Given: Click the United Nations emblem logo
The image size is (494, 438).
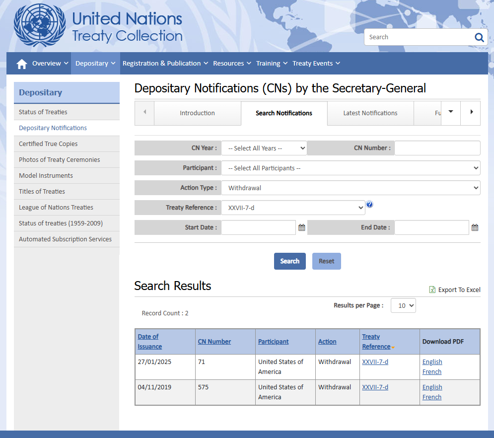Looking at the screenshot, I should pos(40,26).
